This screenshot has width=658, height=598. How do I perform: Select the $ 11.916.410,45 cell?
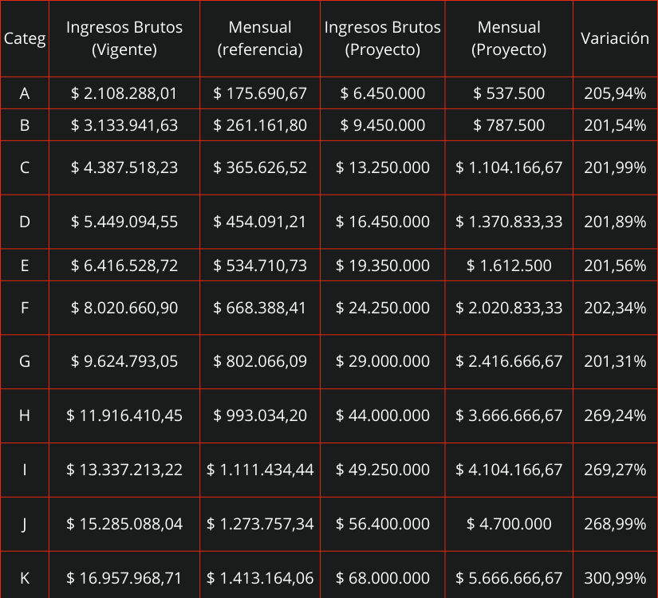(x=124, y=415)
